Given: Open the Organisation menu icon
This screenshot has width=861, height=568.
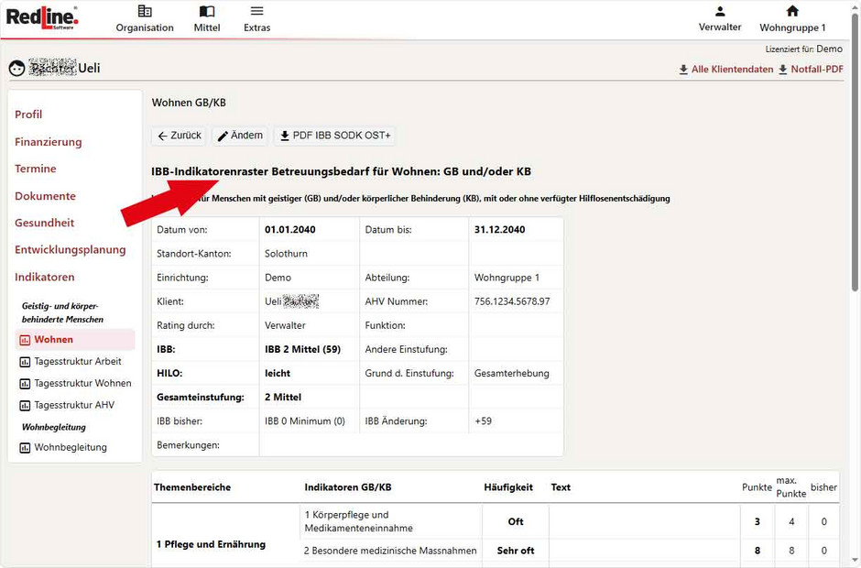Looking at the screenshot, I should [x=145, y=12].
